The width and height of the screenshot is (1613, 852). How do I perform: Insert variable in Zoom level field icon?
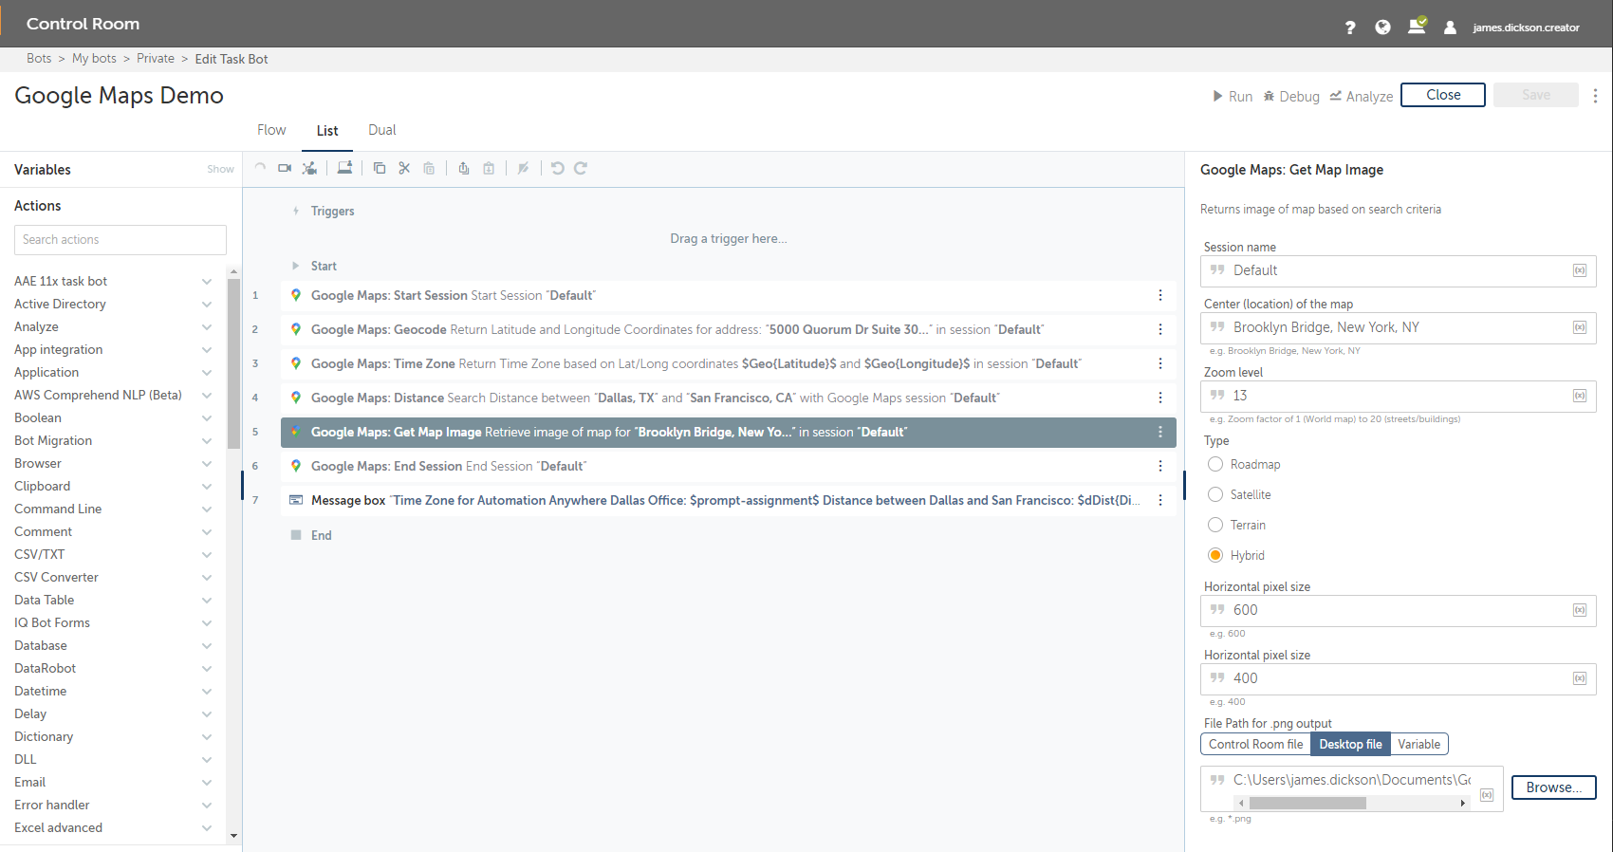1580,396
